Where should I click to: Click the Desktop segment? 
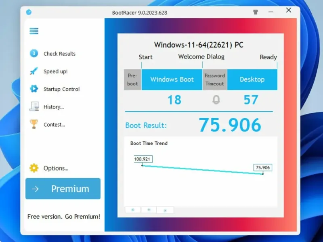[252, 79]
